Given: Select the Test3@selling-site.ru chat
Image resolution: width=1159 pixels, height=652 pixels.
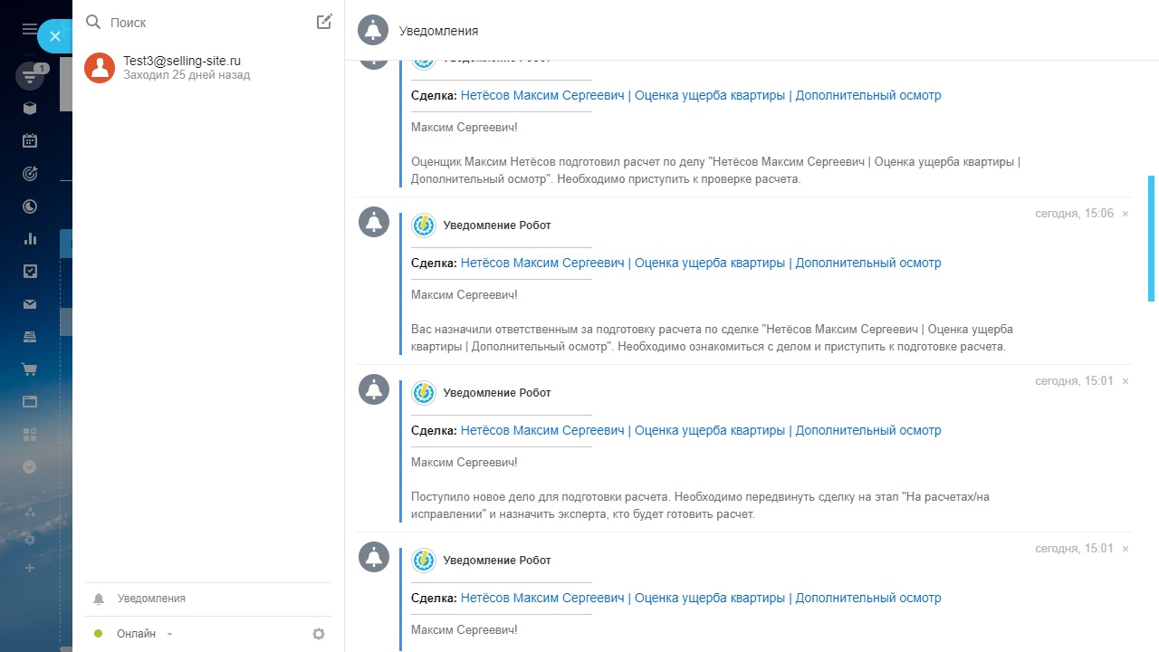Looking at the screenshot, I should pos(181,67).
